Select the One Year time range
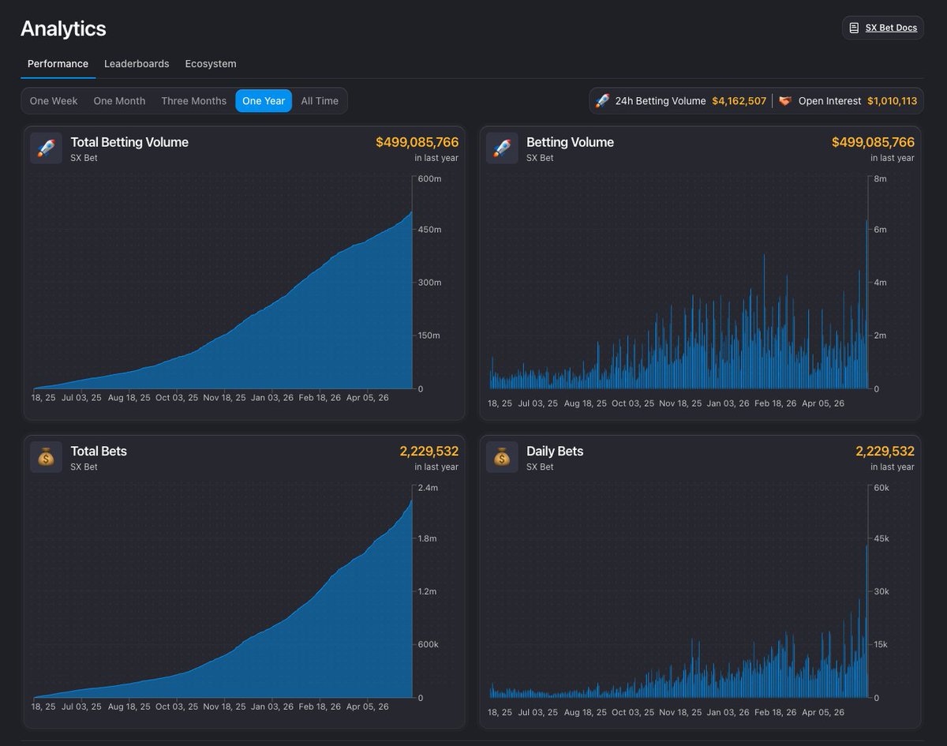This screenshot has width=947, height=746. tap(264, 101)
